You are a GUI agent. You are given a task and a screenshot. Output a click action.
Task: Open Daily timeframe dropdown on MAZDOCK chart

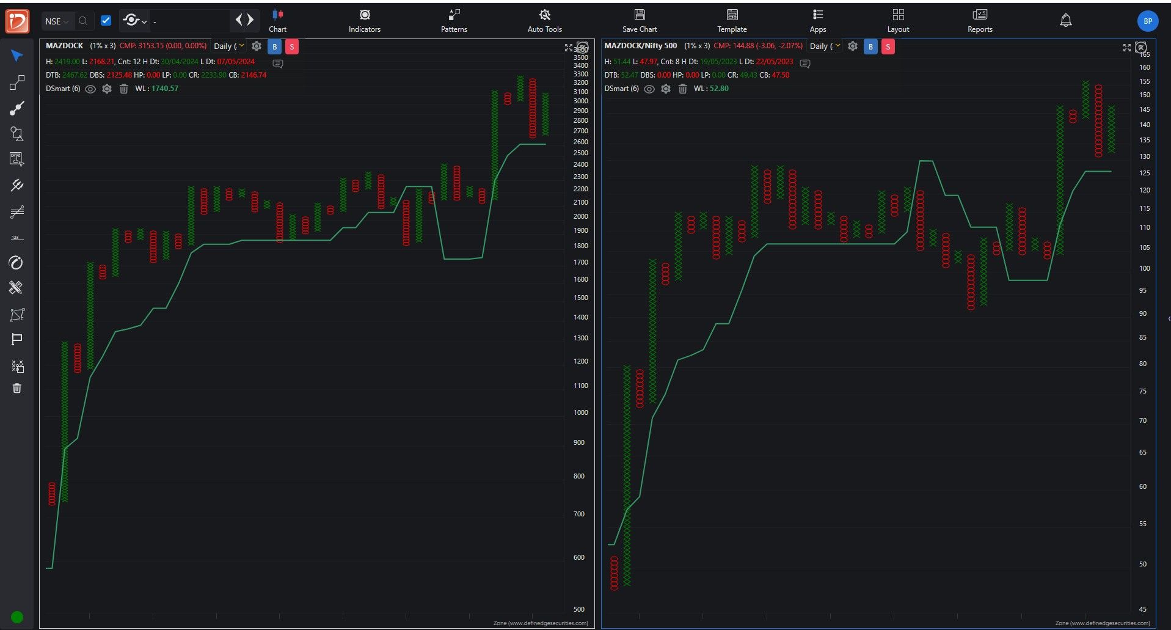click(228, 46)
